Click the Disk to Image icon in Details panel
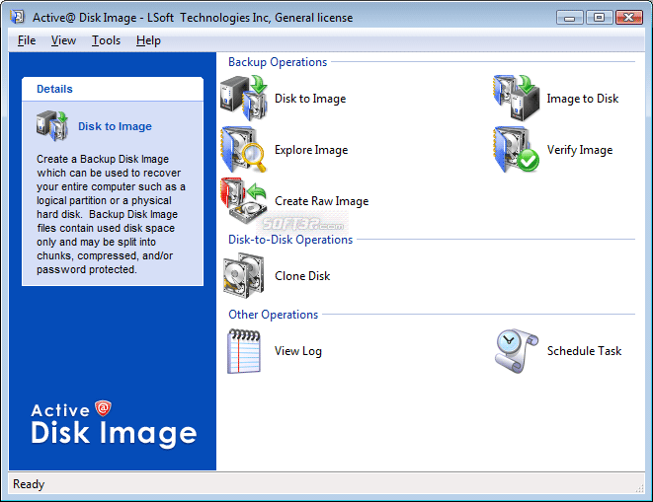653x502 pixels. coord(52,125)
